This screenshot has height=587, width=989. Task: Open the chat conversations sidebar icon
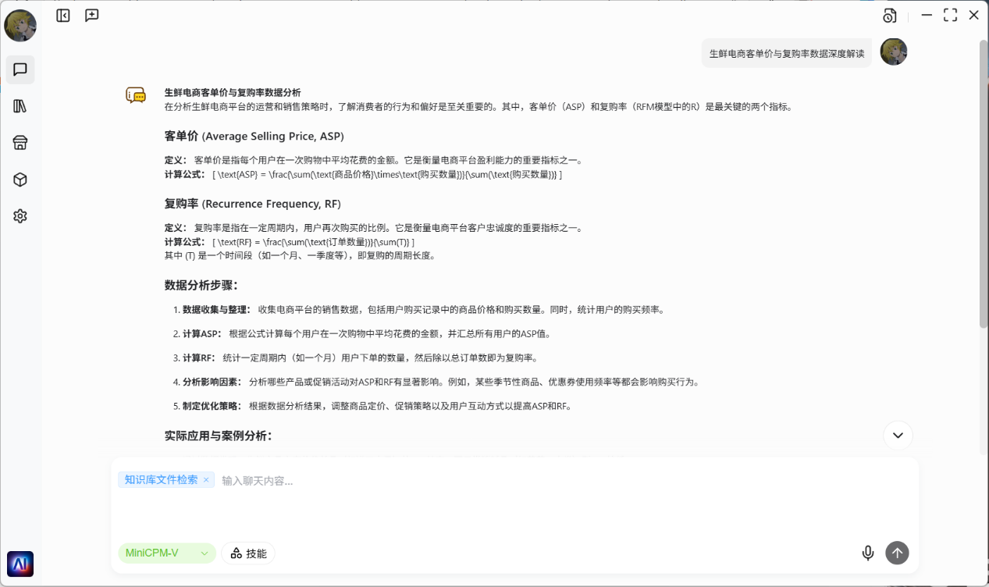pos(20,70)
